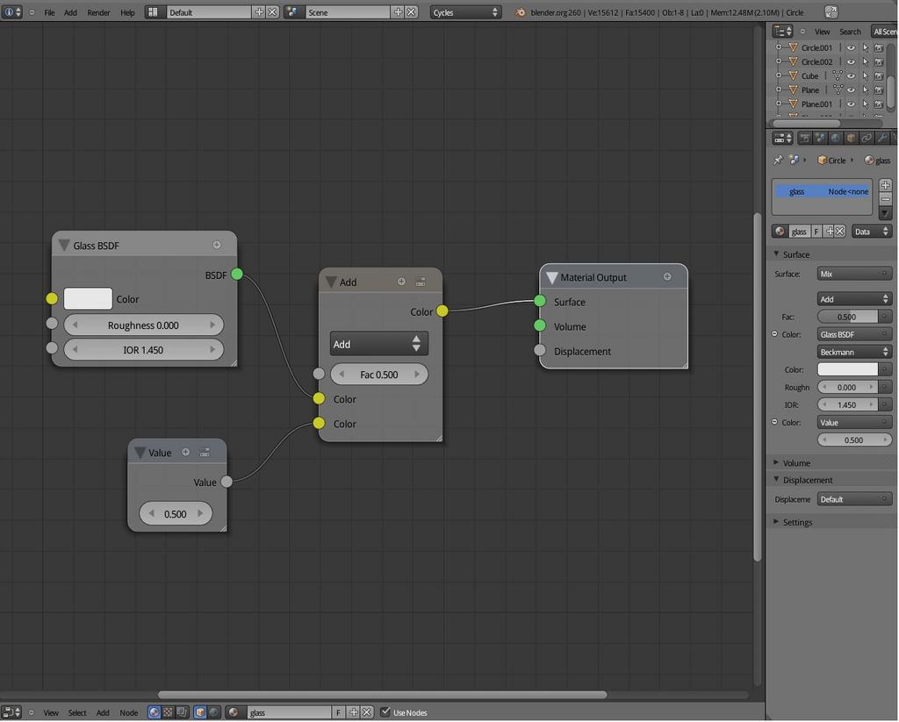Collapse the Glass BSDF node with its triangle

pos(63,246)
